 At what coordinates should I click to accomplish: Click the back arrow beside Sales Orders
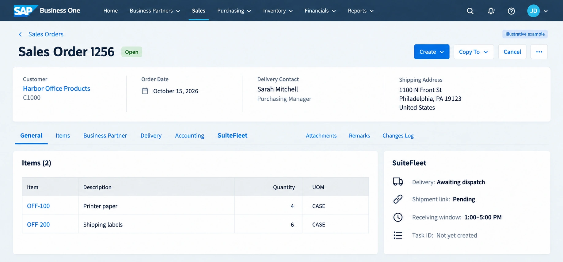pyautogui.click(x=20, y=34)
